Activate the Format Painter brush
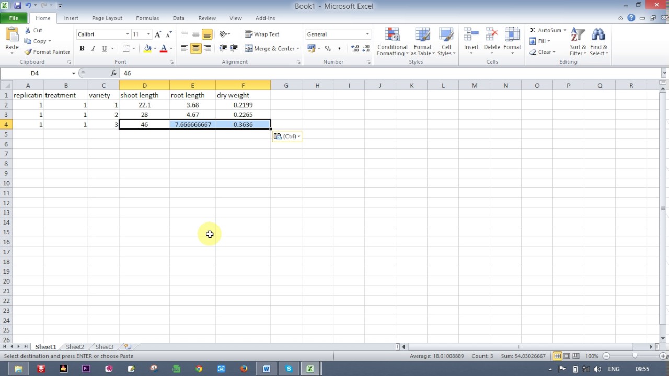The height and width of the screenshot is (376, 669). click(47, 52)
